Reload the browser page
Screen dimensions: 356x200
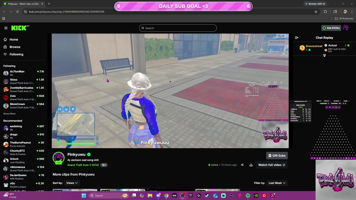click(17, 12)
